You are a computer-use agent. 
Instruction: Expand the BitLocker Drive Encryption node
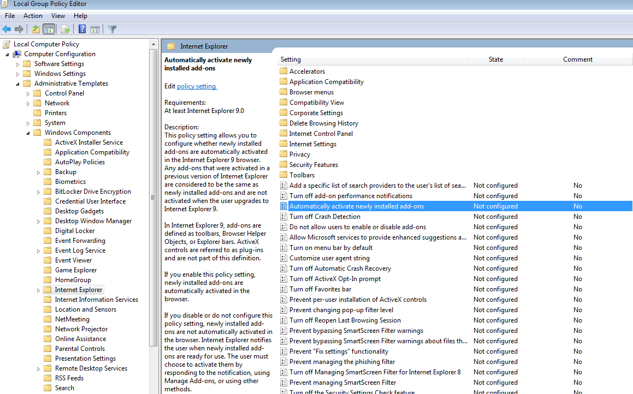(x=38, y=192)
